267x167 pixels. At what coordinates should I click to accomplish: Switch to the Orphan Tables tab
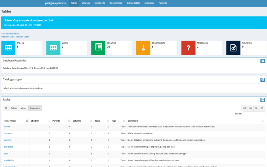coord(133,3)
